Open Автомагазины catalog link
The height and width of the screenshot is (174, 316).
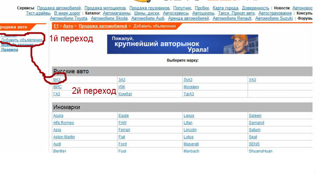pos(116,13)
